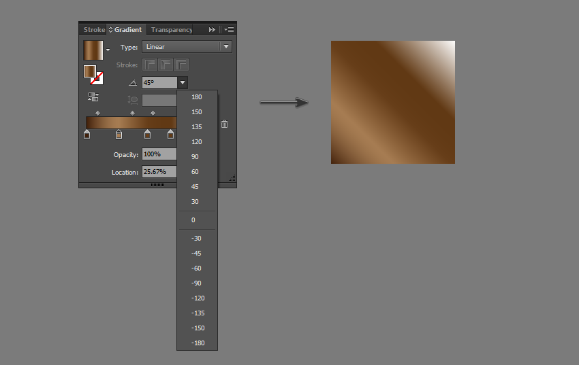Image resolution: width=579 pixels, height=365 pixels.
Task: Choose -45 from the angle list
Action: tap(196, 254)
